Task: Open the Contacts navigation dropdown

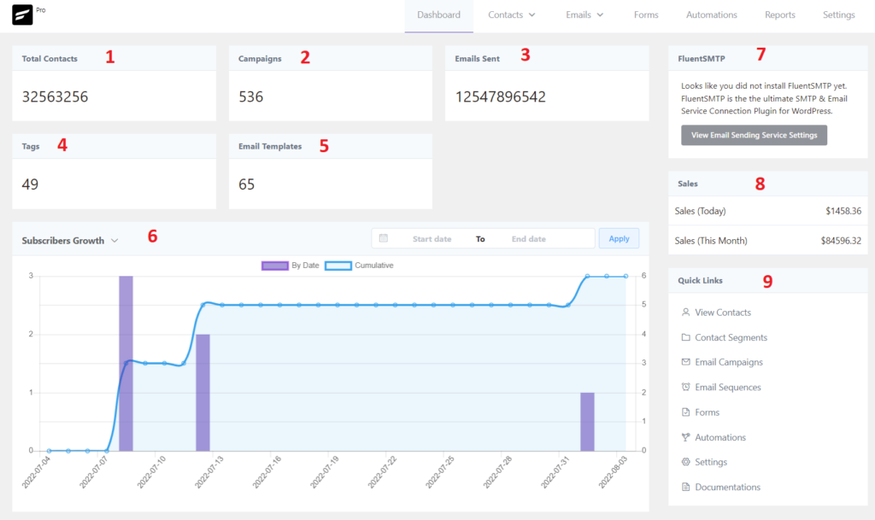Action: point(511,15)
